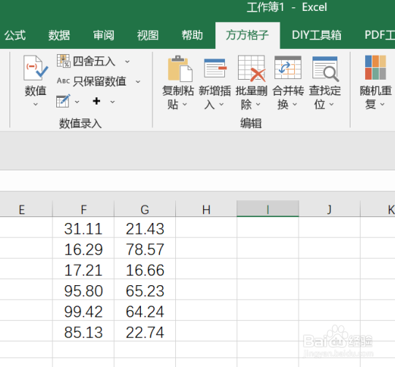
Task: Click the ABC 只保留数值 icon
Action: (x=64, y=80)
